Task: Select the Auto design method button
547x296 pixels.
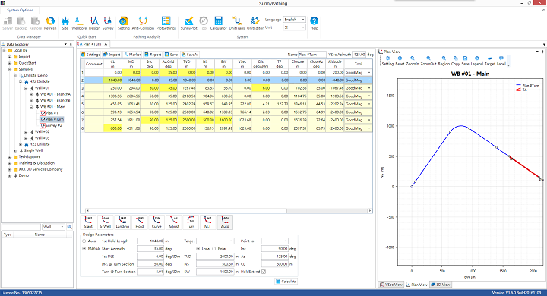Action: tap(225, 222)
